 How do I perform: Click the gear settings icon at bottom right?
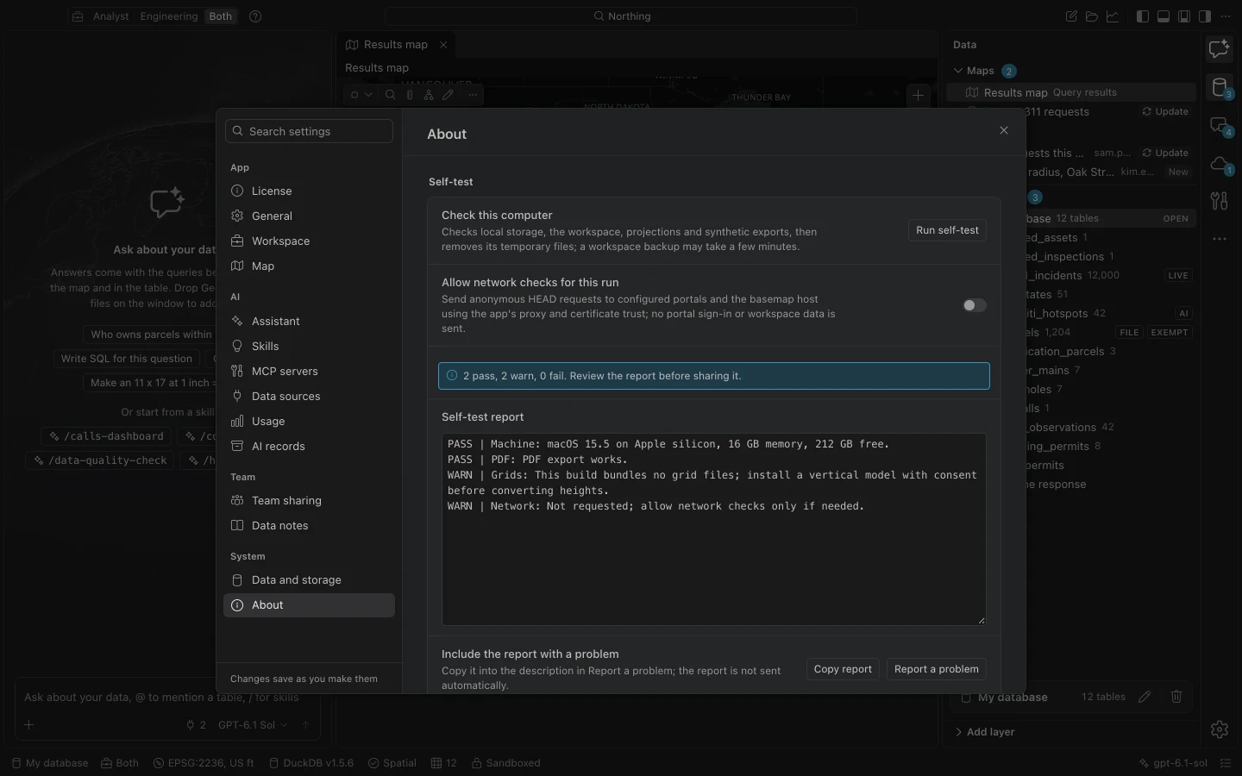(x=1220, y=729)
